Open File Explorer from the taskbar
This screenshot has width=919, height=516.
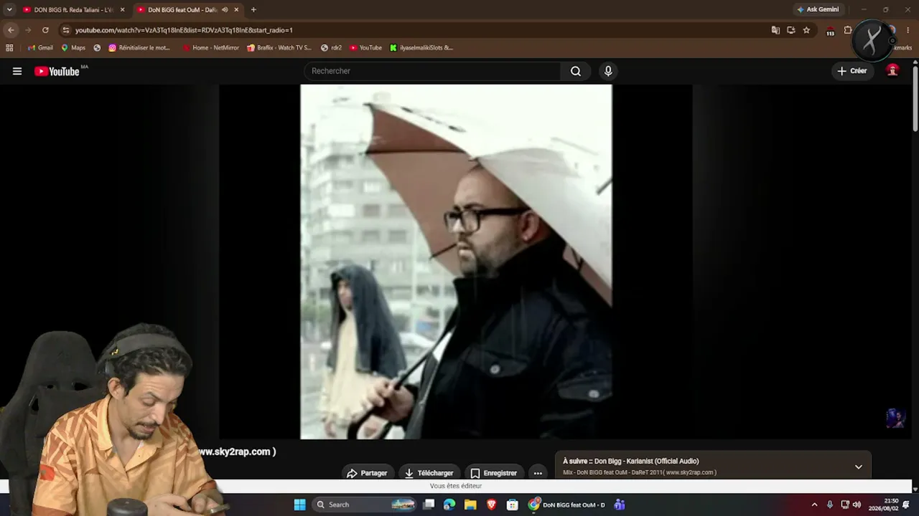(470, 505)
